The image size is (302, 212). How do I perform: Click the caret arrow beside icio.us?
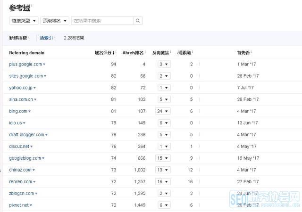pyautogui.click(x=24, y=123)
